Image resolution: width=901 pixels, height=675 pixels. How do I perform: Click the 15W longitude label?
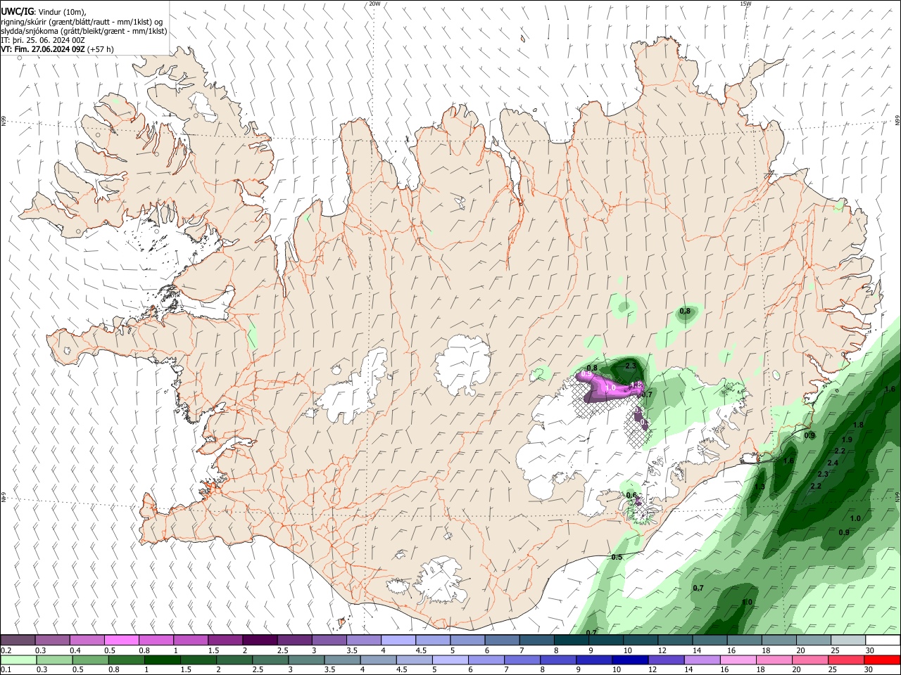[x=745, y=4]
